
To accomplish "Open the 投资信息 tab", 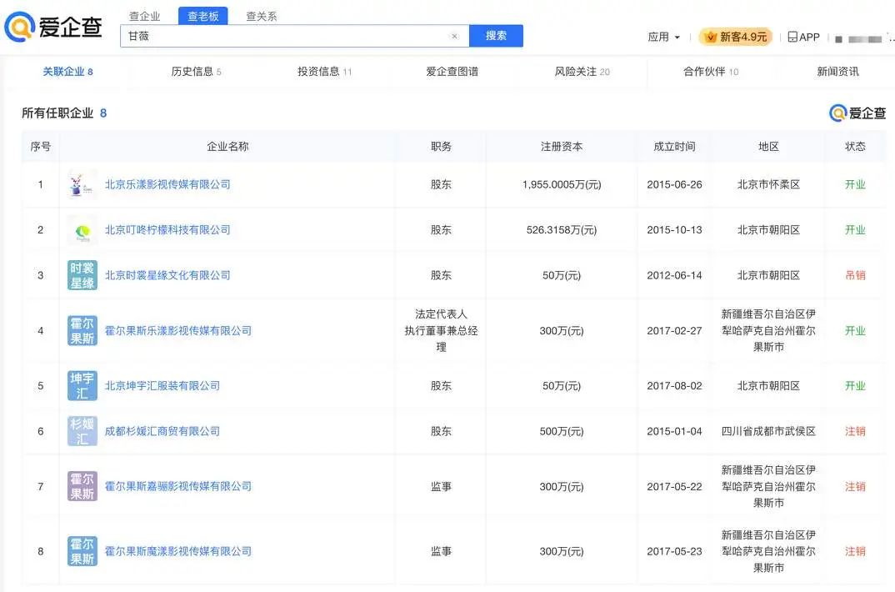I will (x=324, y=72).
